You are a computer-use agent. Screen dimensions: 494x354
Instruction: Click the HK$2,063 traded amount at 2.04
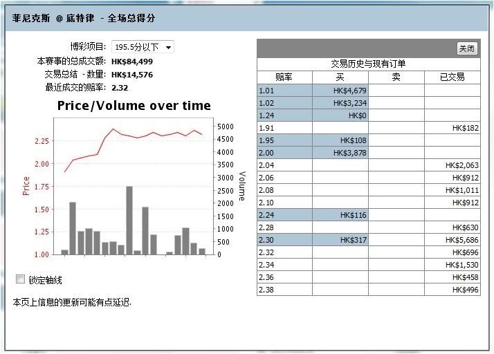point(452,165)
